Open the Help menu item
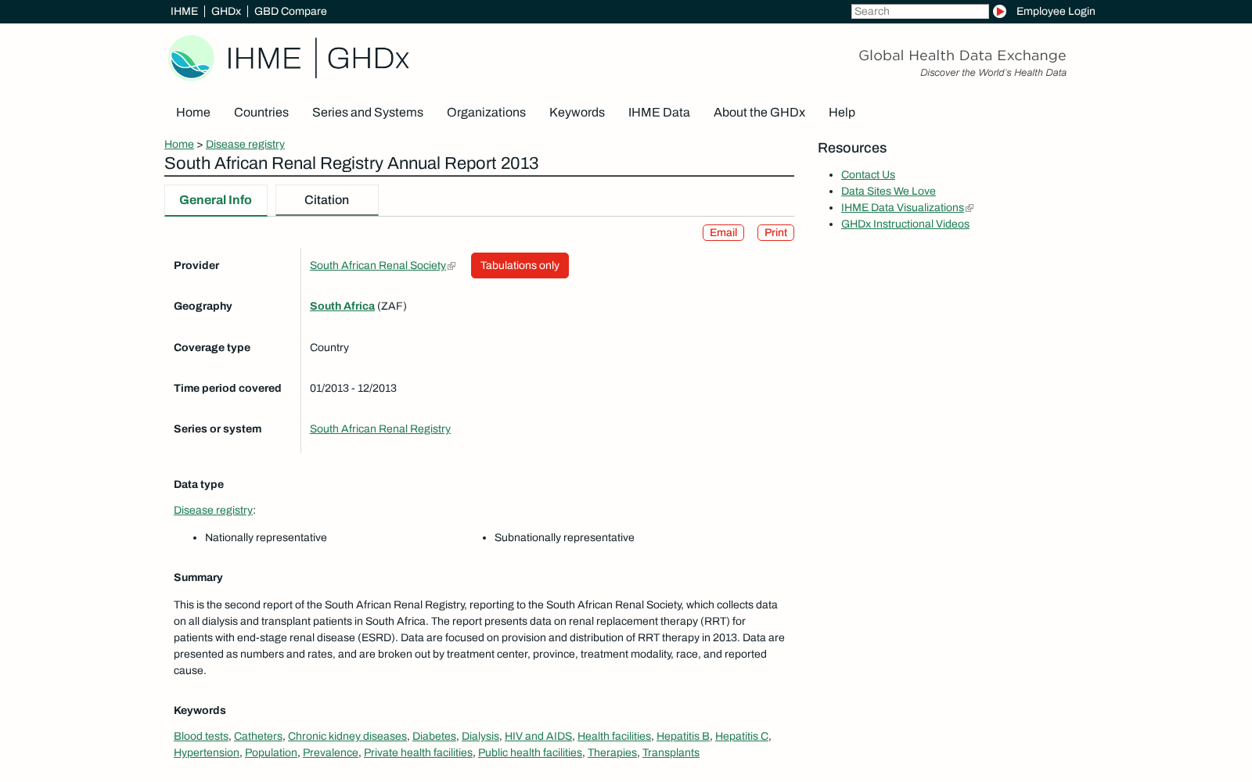Viewport: 1252px width, 782px height. [x=842, y=113]
